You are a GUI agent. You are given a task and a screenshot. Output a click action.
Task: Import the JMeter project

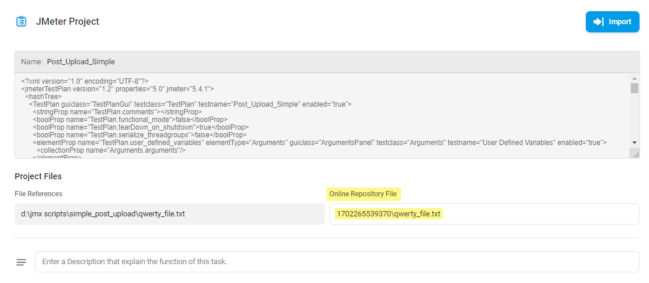[x=612, y=22]
